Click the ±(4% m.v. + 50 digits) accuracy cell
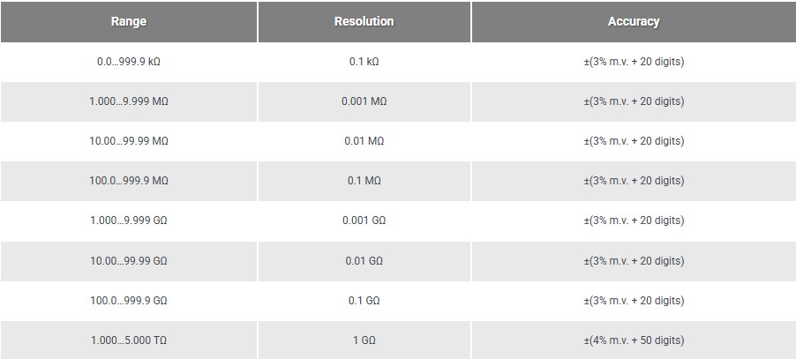This screenshot has width=796, height=359. coord(634,340)
